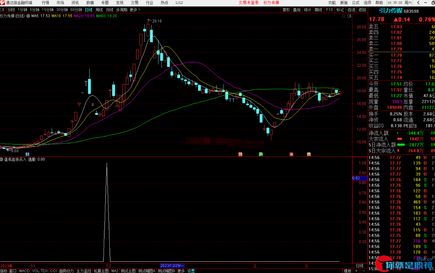Click the 2023/12/25 date marker on timeline

tap(172, 266)
